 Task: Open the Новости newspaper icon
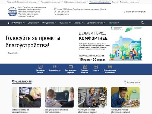pyautogui.click(x=96, y=67)
